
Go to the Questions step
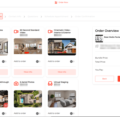tap(33, 17)
